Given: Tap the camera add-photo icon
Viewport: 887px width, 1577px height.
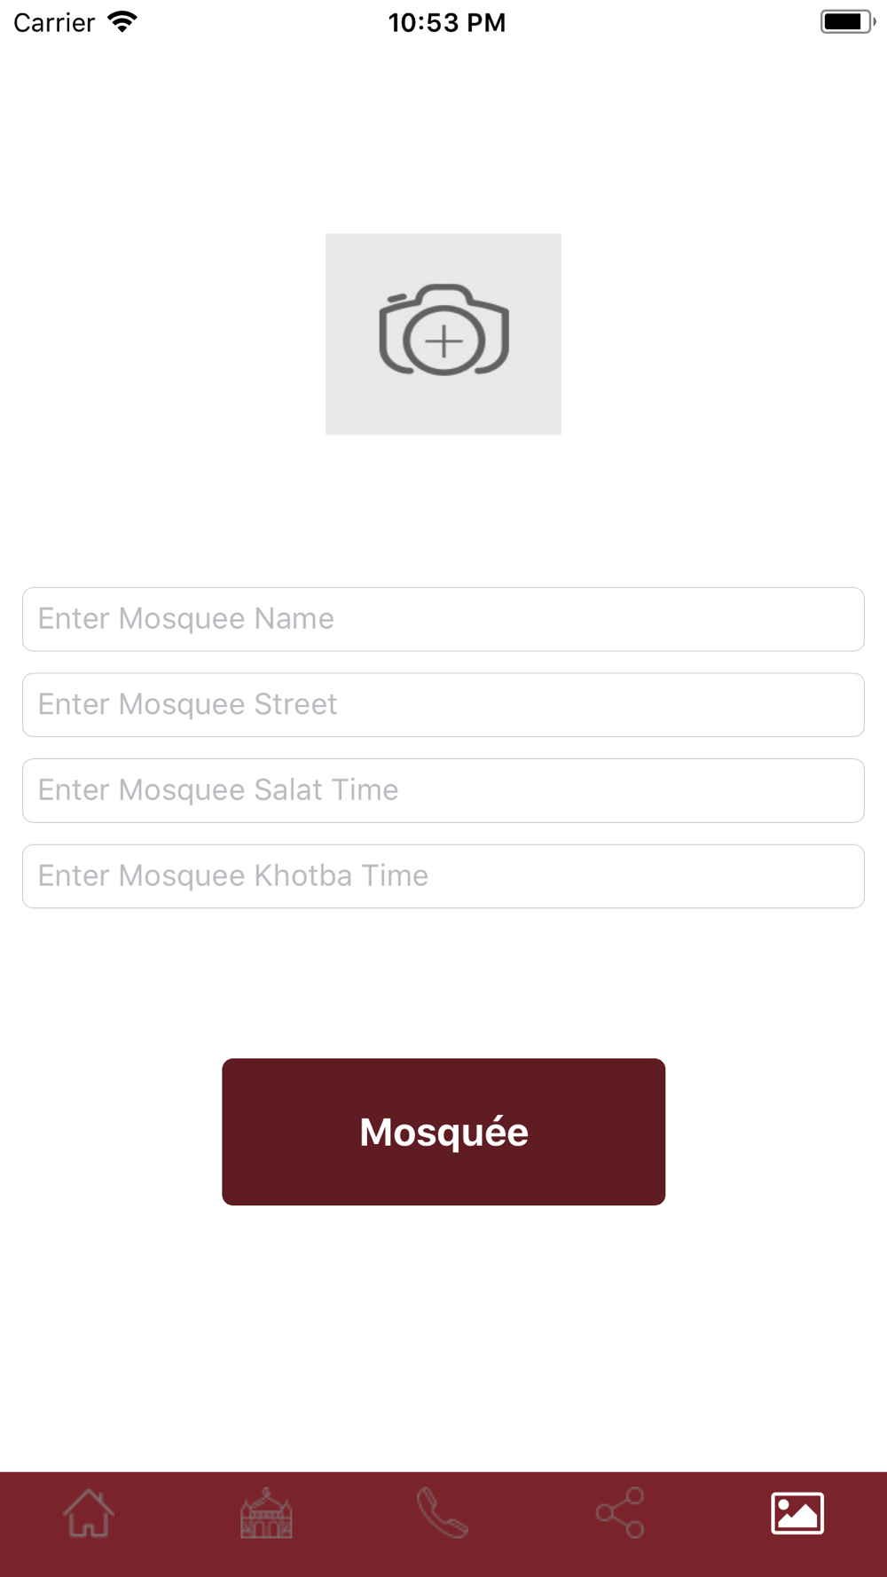Looking at the screenshot, I should coord(443,330).
